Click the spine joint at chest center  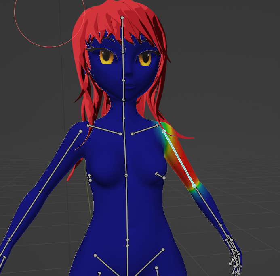(126, 176)
